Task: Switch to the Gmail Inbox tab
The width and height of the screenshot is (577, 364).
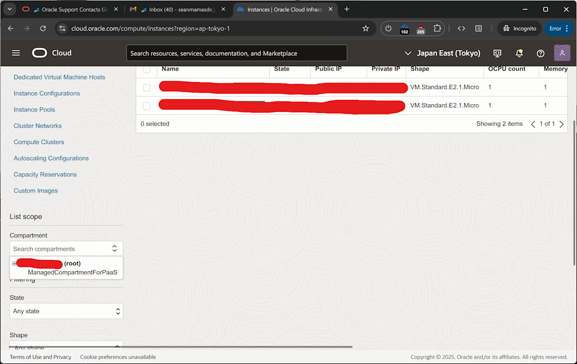Action: (x=178, y=9)
